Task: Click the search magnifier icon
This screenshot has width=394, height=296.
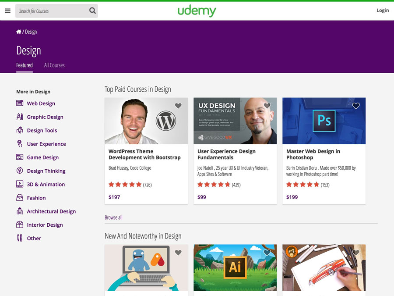Action: tap(92, 11)
